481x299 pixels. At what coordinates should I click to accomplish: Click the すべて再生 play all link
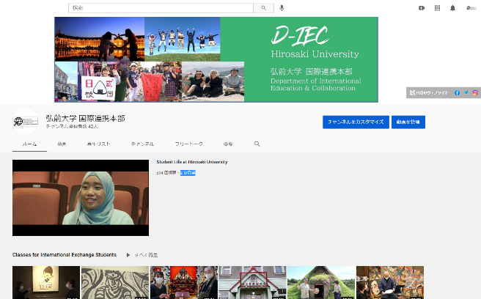(x=147, y=255)
